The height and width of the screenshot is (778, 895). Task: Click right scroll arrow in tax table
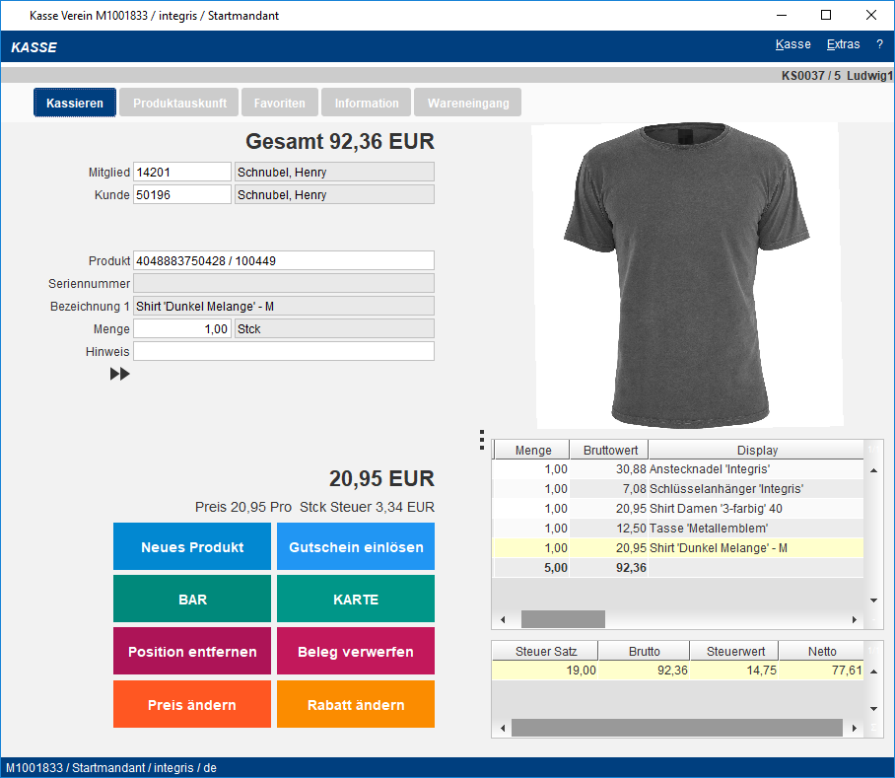(854, 728)
